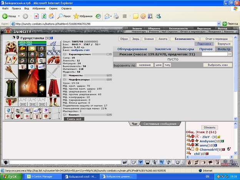Viewport: 240px width, 180px height.
Task: Click the red leggings slot icon
Action: pos(53,88)
